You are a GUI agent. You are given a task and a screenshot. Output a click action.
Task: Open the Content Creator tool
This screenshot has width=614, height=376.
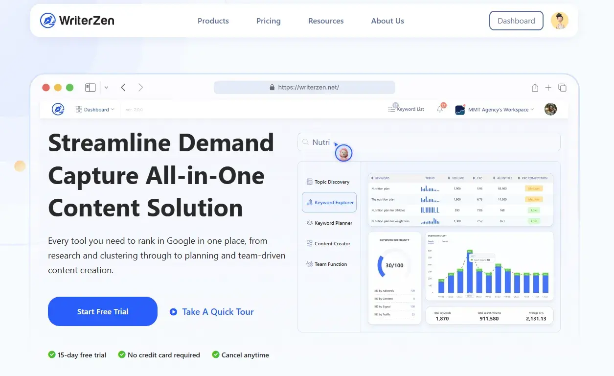tap(329, 243)
